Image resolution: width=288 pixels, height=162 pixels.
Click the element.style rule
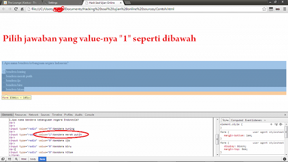tap(231, 124)
